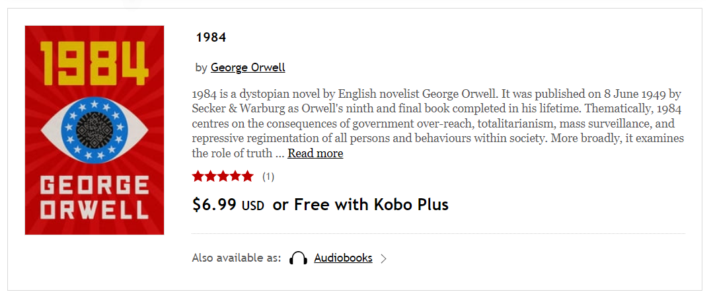Expand description with Read more
The height and width of the screenshot is (302, 711).
click(x=315, y=153)
